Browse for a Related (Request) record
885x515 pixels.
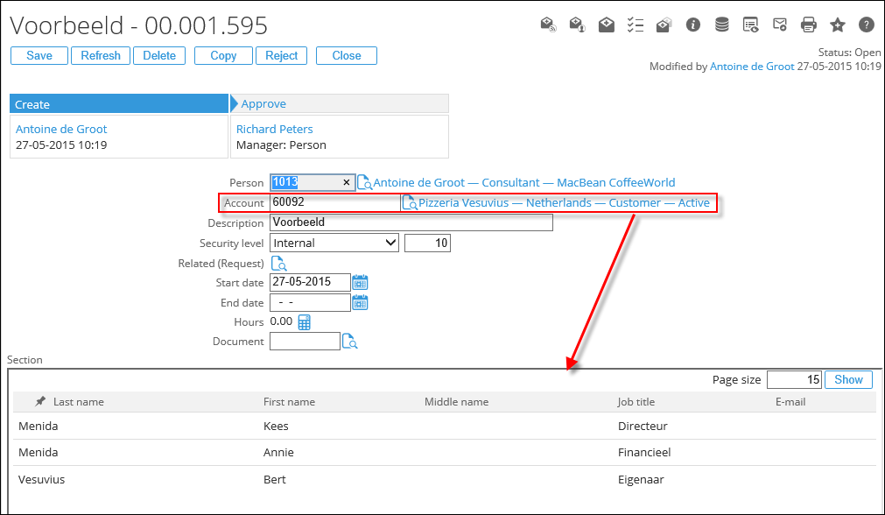click(x=278, y=263)
